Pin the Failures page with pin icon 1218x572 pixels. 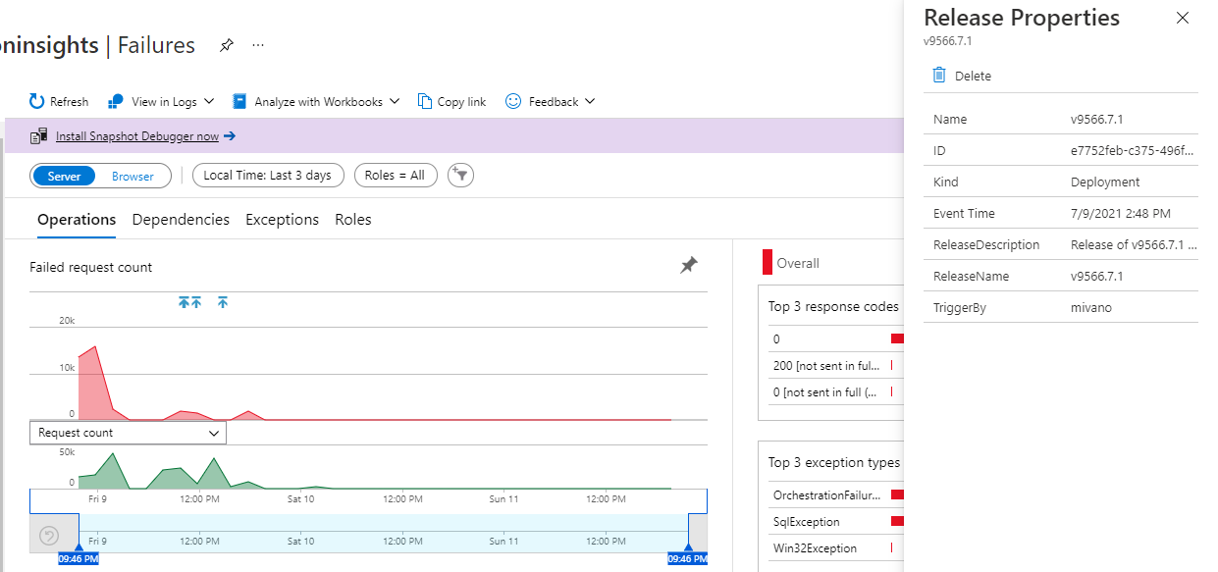click(x=227, y=45)
